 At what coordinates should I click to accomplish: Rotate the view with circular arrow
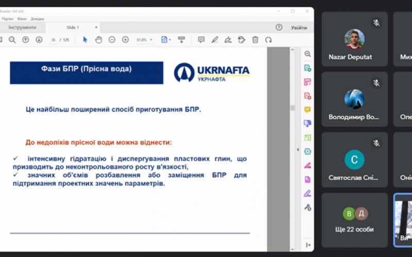pyautogui.click(x=268, y=40)
